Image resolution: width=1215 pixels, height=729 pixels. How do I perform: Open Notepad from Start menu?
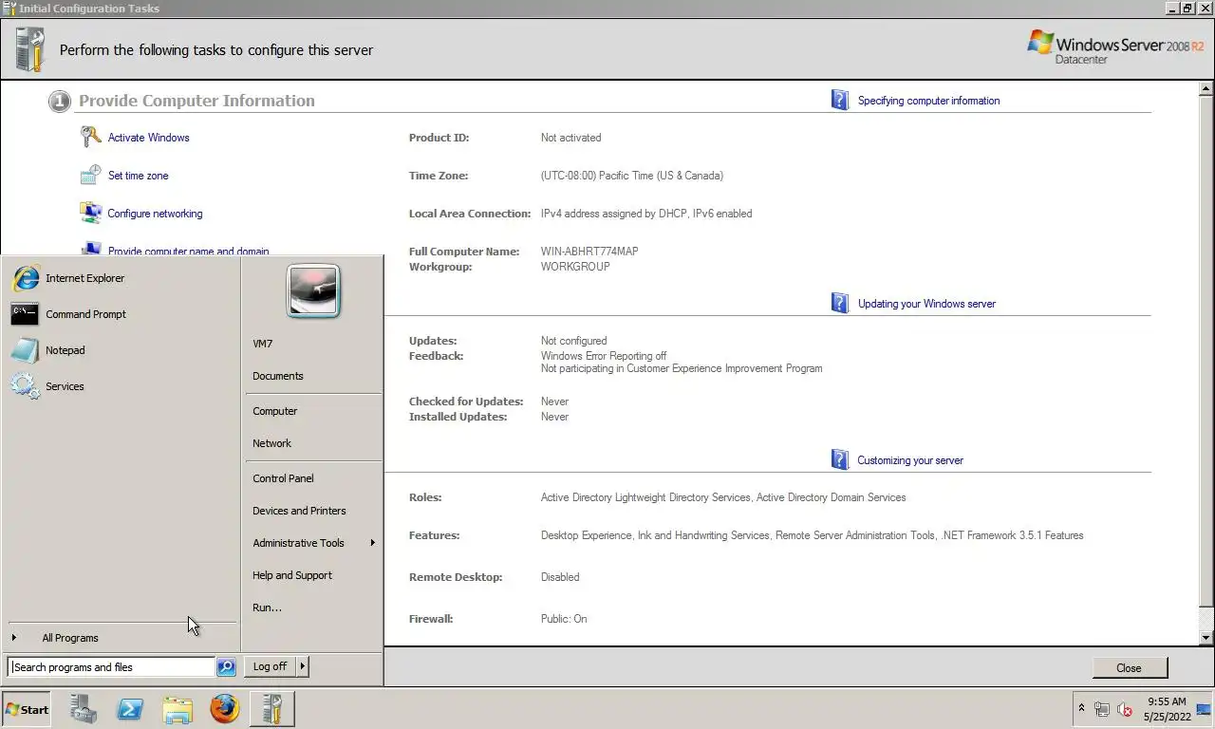tap(121, 350)
